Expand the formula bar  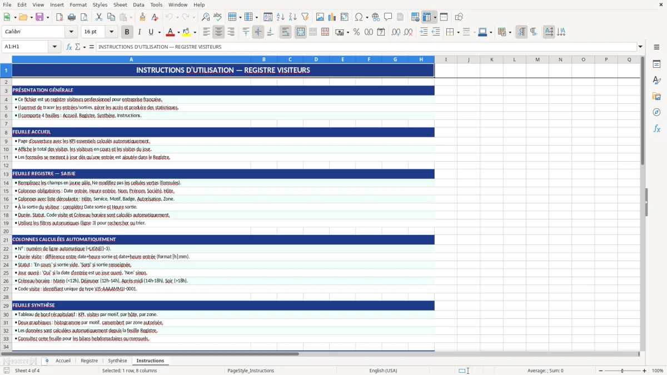[x=640, y=47]
